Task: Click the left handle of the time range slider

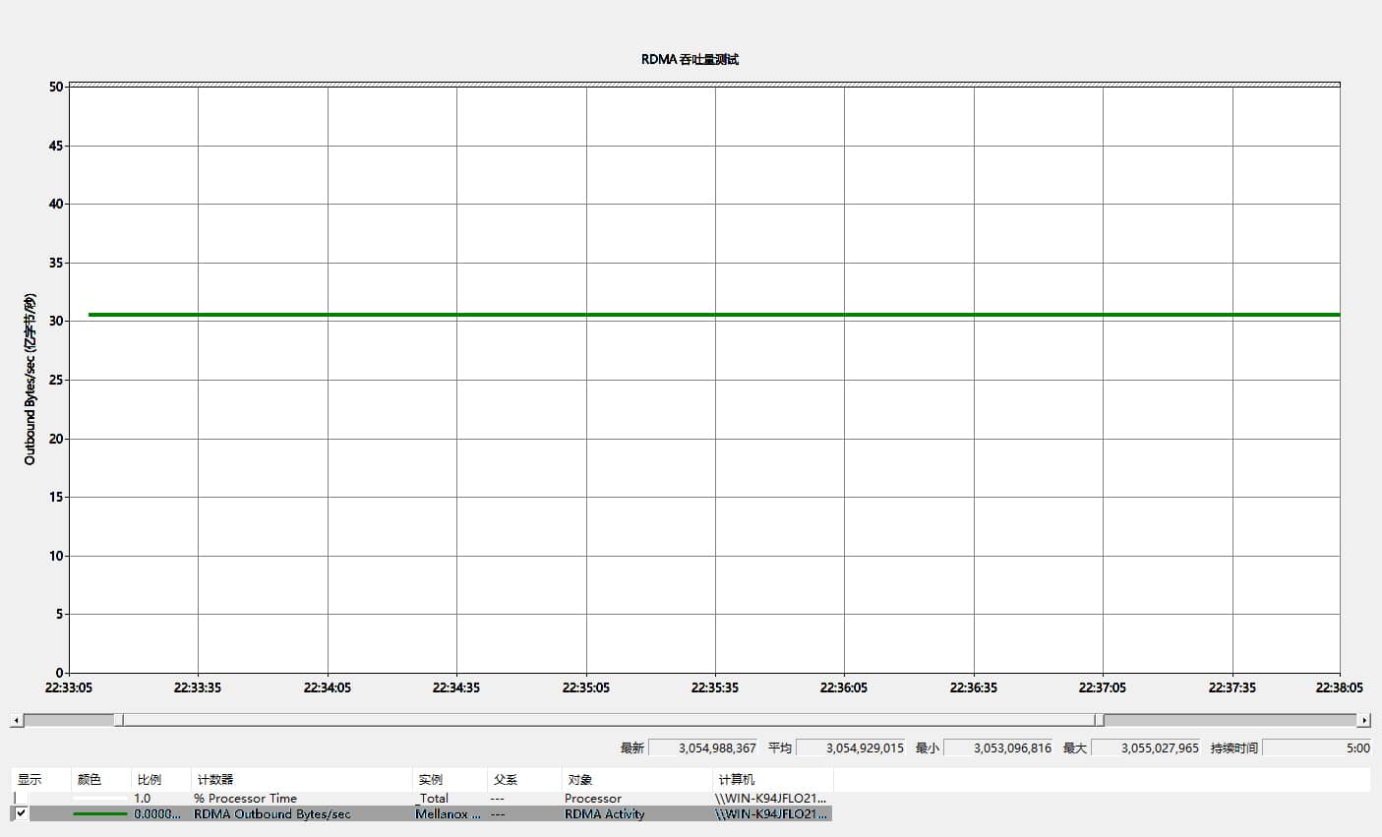Action: [x=119, y=720]
